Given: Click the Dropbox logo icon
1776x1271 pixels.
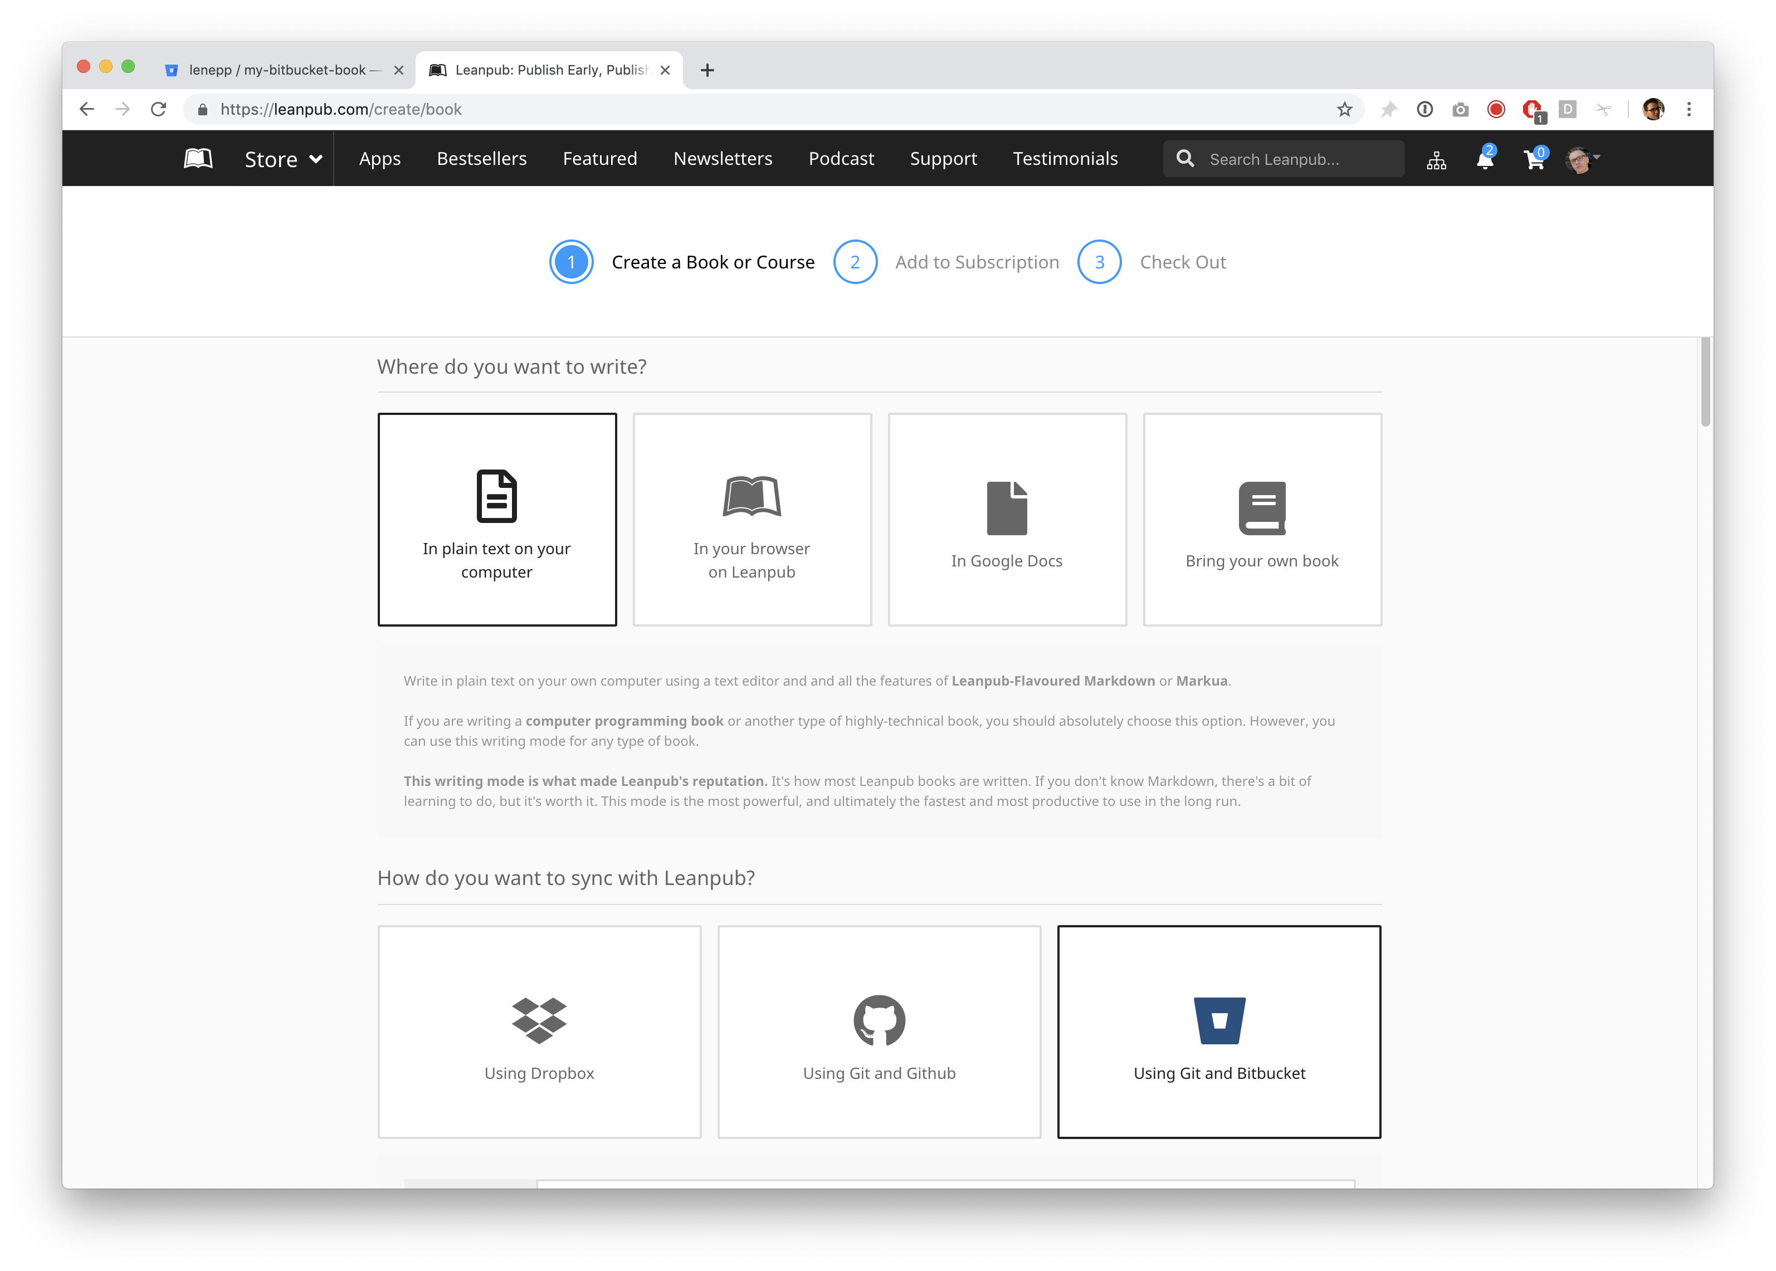Looking at the screenshot, I should click(539, 1020).
